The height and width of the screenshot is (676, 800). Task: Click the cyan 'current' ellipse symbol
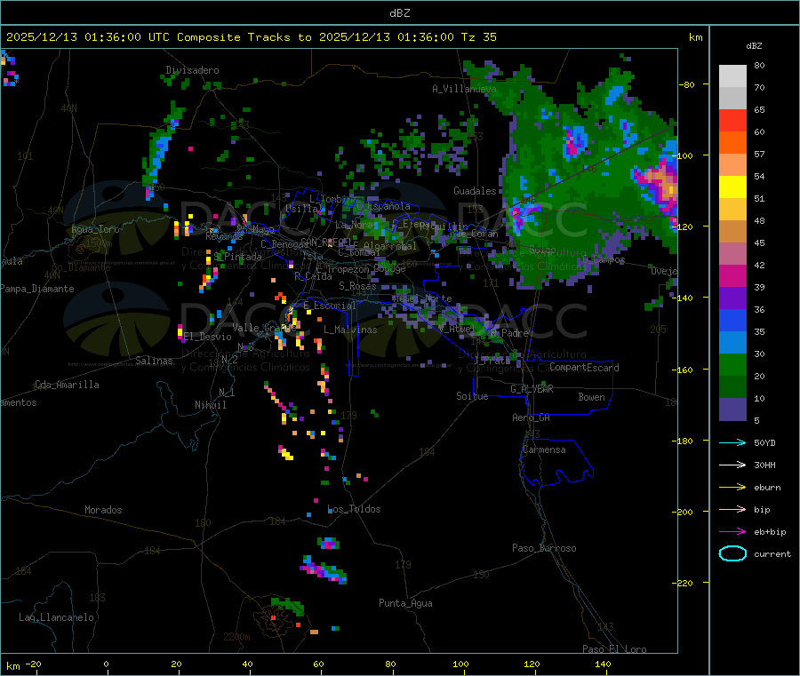tap(732, 553)
